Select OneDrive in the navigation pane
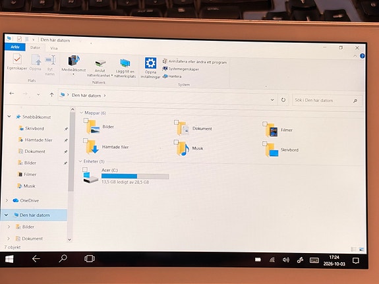Image resolution: width=379 pixels, height=284 pixels. click(x=29, y=200)
